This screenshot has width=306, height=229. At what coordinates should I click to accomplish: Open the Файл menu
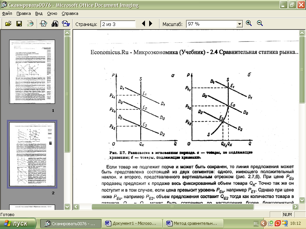coord(7,13)
